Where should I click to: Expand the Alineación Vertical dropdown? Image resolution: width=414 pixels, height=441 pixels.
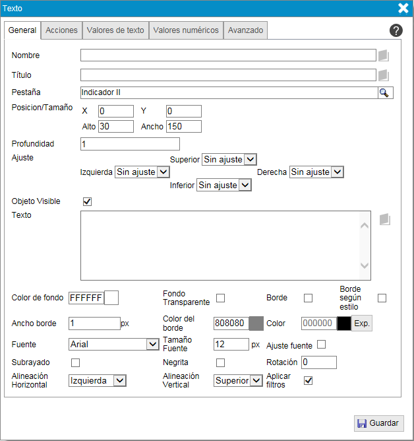click(238, 380)
